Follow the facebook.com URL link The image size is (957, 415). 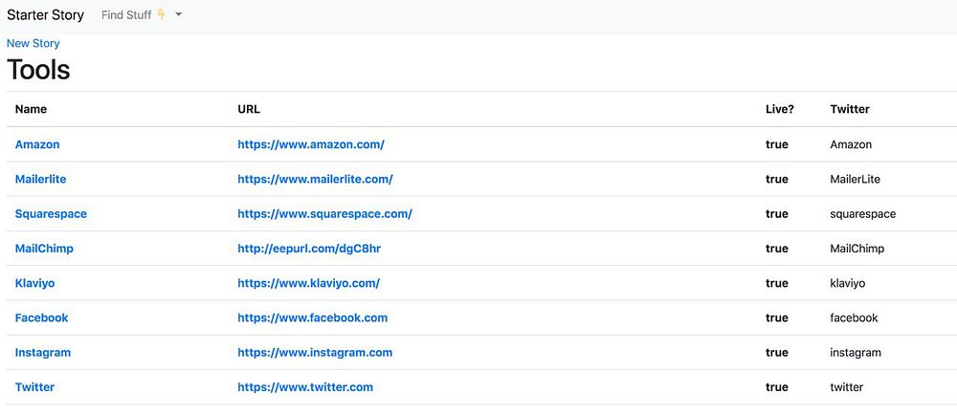312,317
